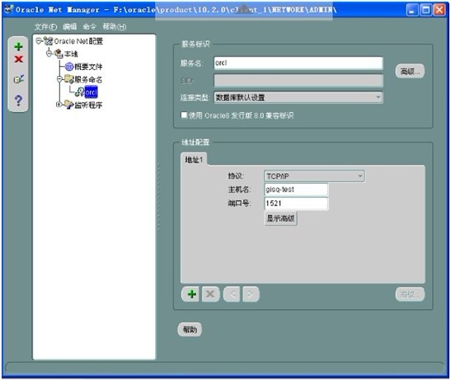
Task: Enable Oracle8 发行版 8.0 兼容标识 checkbox
Action: click(184, 115)
